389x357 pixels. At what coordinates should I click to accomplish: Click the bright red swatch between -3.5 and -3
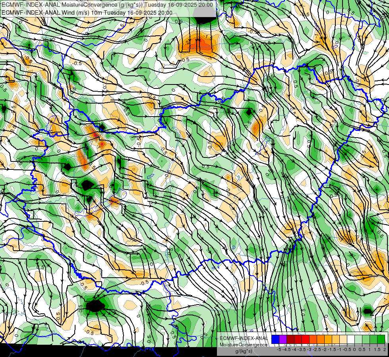[x=306, y=340]
